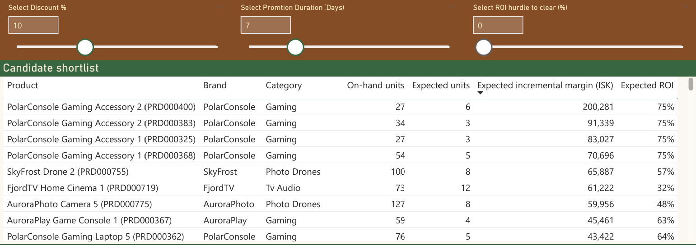This screenshot has width=696, height=245.
Task: Click on-hand units value 73
Action: tap(400, 188)
